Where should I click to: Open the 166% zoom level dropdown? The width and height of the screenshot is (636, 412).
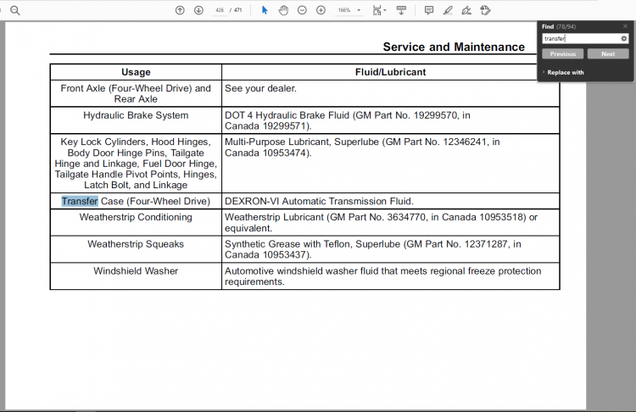click(349, 10)
